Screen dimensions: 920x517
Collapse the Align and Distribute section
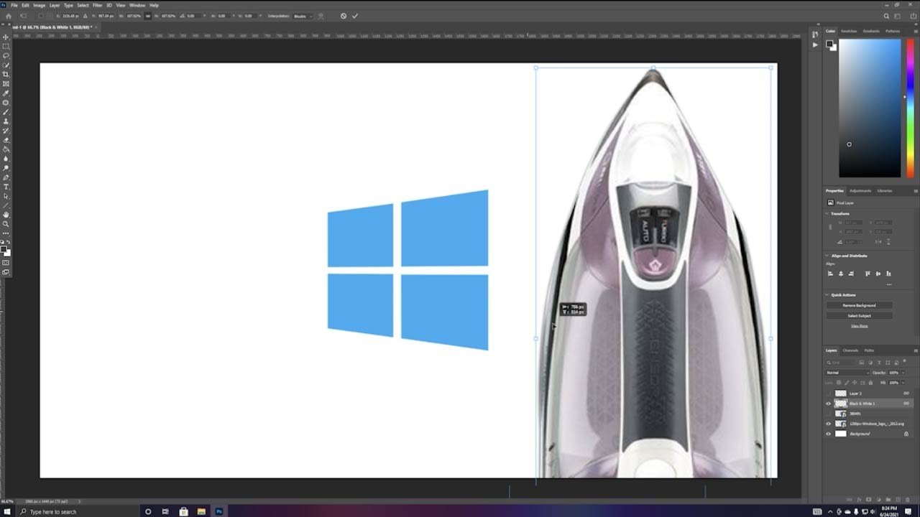(x=827, y=256)
